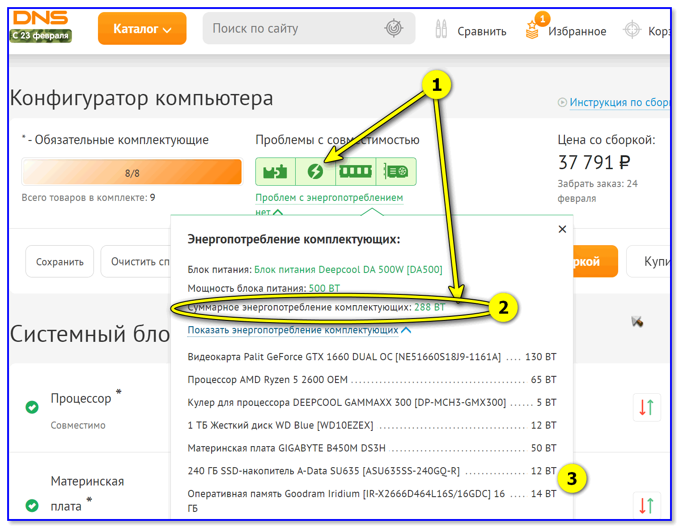Click the green checkmark beside Процессор
This screenshot has width=679, height=528.
32,407
